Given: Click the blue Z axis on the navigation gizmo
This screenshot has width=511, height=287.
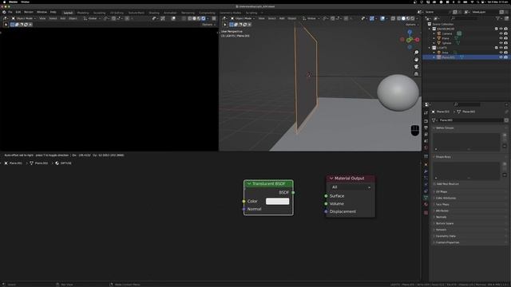Looking at the screenshot, I should (x=410, y=32).
